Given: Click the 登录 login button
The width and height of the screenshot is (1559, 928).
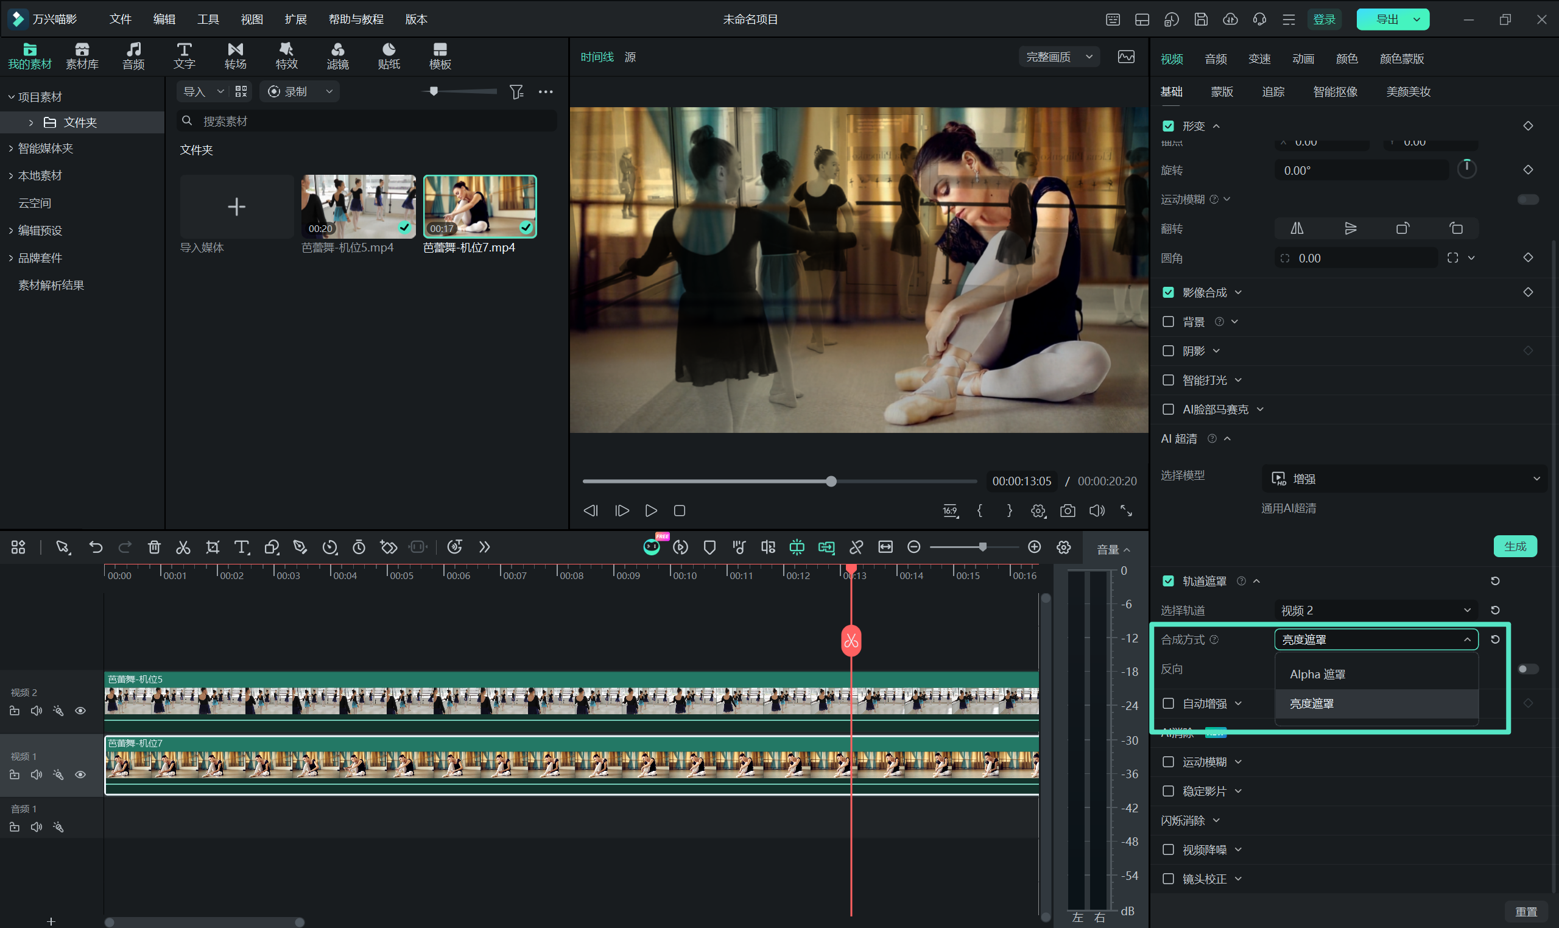Looking at the screenshot, I should pyautogui.click(x=1324, y=19).
